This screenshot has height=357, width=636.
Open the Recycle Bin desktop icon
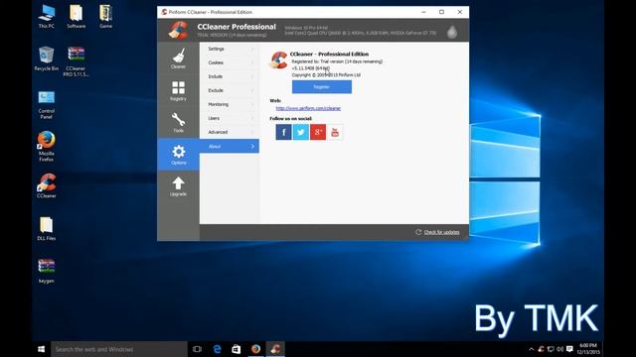pos(47,59)
